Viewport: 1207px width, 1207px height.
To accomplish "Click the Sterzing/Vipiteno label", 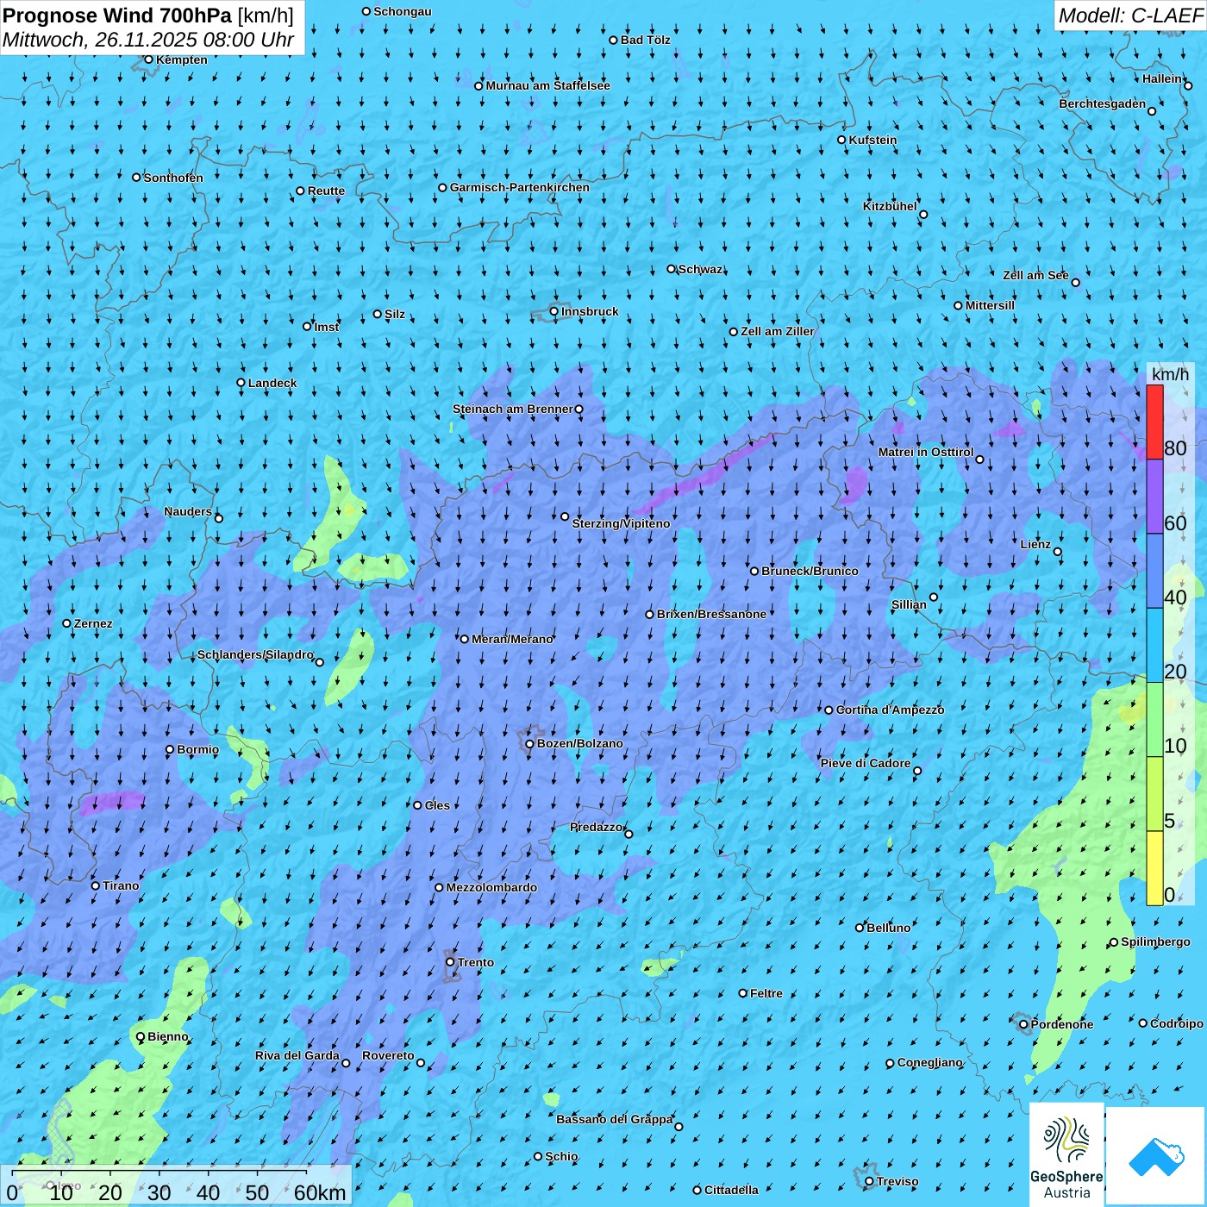I will 621,523.
